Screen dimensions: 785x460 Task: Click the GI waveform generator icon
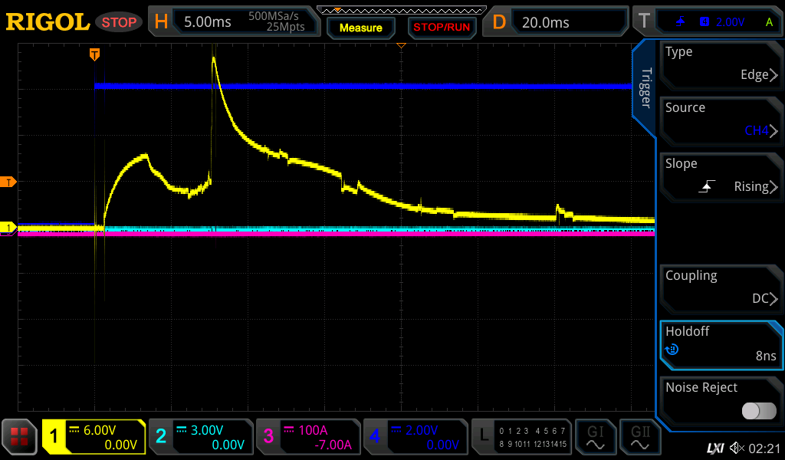click(x=595, y=437)
